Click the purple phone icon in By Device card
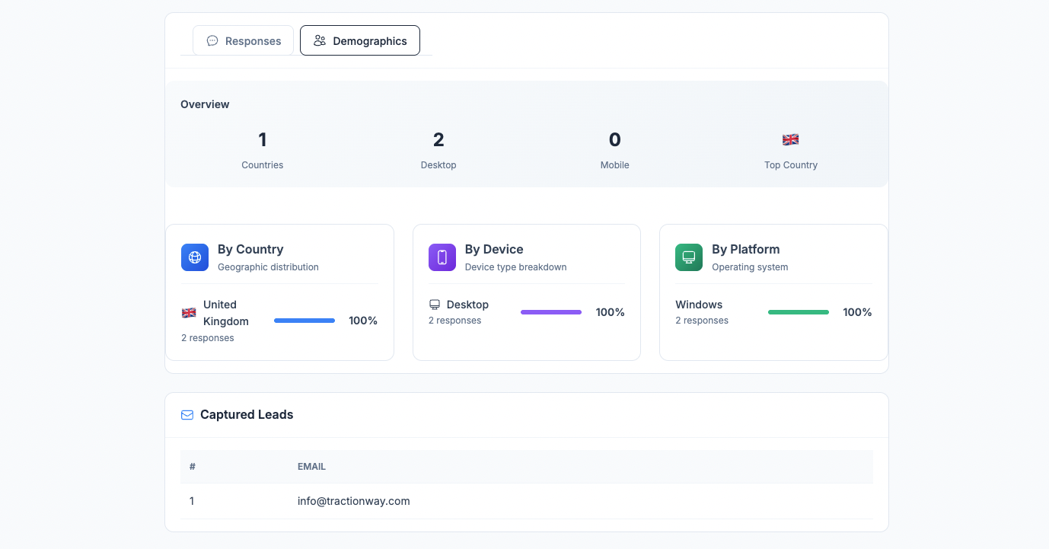1049x549 pixels. click(442, 257)
